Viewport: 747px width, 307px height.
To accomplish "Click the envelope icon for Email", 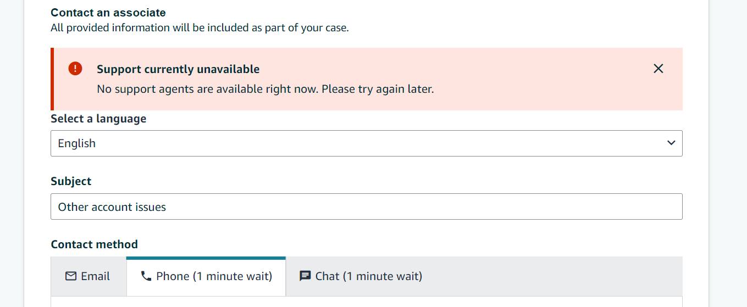I will pos(71,276).
